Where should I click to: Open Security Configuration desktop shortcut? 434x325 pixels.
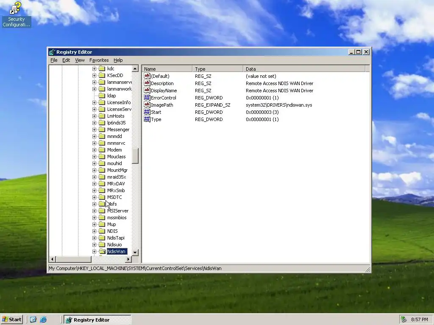16,14
